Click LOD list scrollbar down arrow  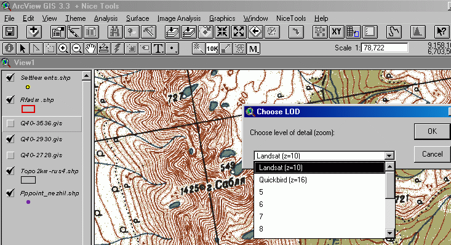[x=389, y=233]
